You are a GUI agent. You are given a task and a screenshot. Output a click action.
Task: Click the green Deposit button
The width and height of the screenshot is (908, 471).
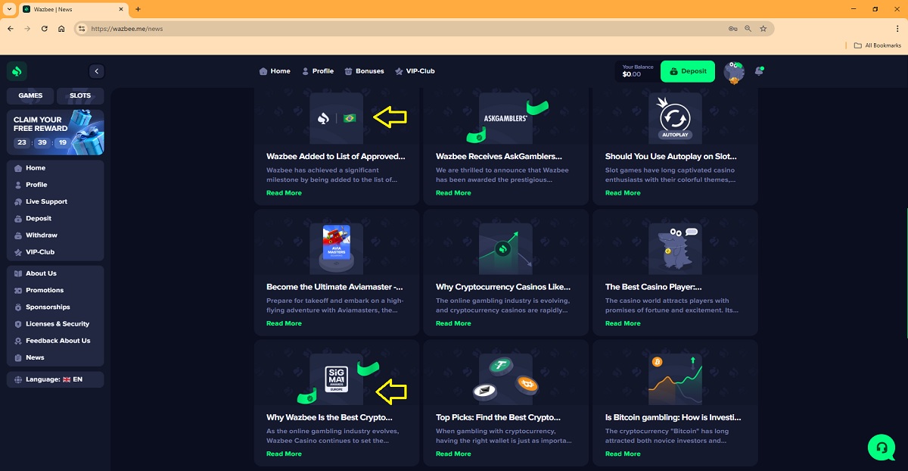coord(688,71)
